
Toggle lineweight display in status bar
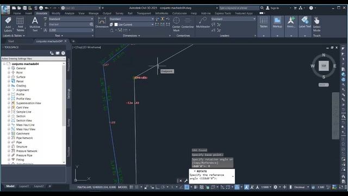pos(196,187)
